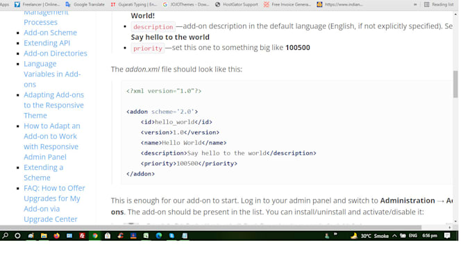The width and height of the screenshot is (472, 265).
Task: Open the Extending API sidebar link
Action: pos(47,43)
